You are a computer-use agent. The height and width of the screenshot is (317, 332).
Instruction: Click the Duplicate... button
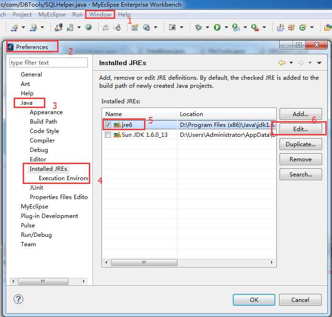click(x=301, y=144)
